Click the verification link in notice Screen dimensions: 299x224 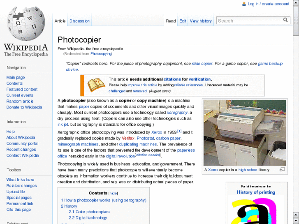point(199,79)
